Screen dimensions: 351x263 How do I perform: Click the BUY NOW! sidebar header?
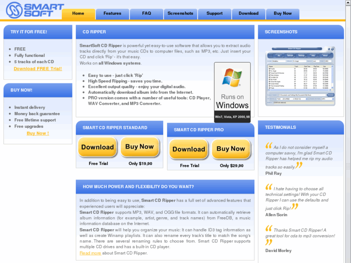[21, 90]
